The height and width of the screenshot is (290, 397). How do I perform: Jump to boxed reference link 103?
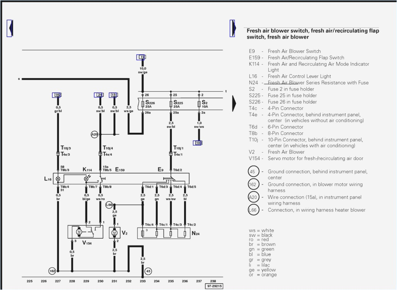point(198,143)
